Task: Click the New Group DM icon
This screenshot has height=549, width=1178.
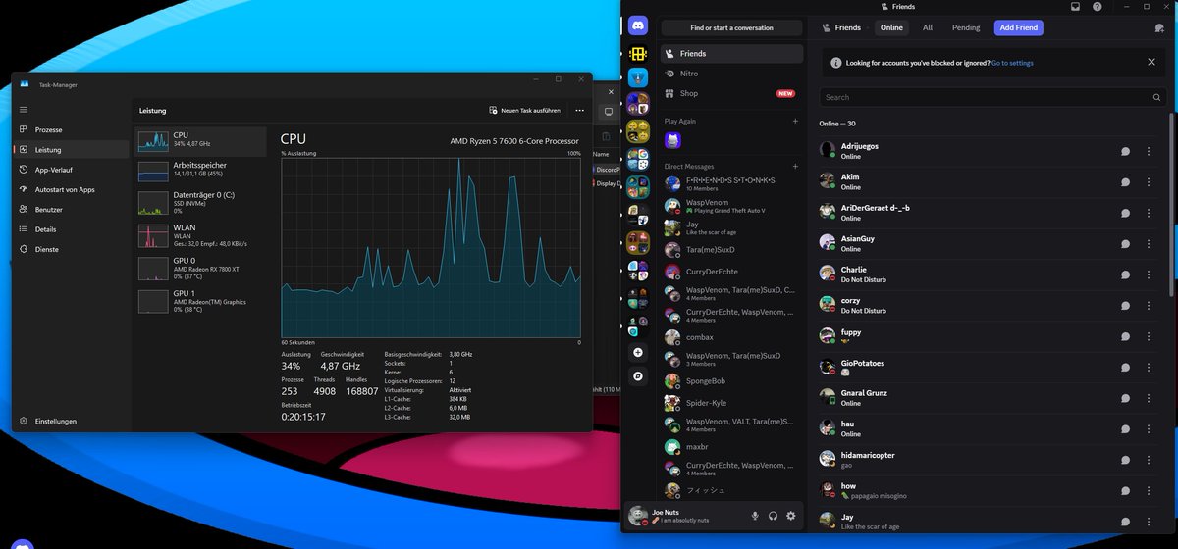Action: click(x=1159, y=28)
